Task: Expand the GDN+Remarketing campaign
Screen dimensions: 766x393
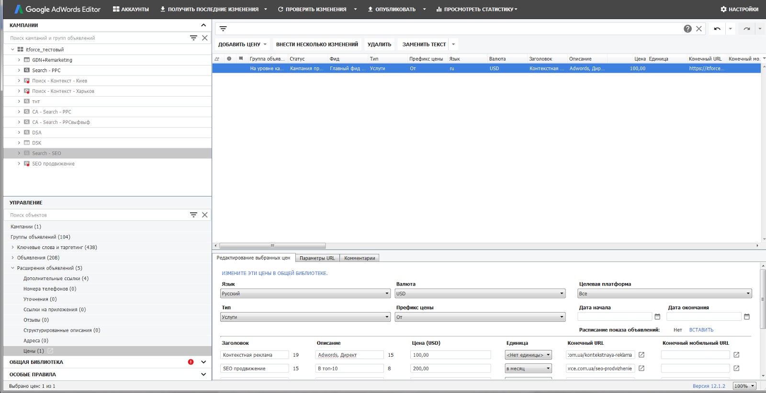Action: (19, 60)
